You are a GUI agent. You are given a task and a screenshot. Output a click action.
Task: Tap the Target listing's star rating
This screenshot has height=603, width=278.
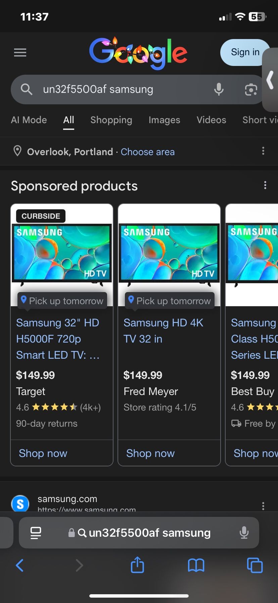(55, 407)
